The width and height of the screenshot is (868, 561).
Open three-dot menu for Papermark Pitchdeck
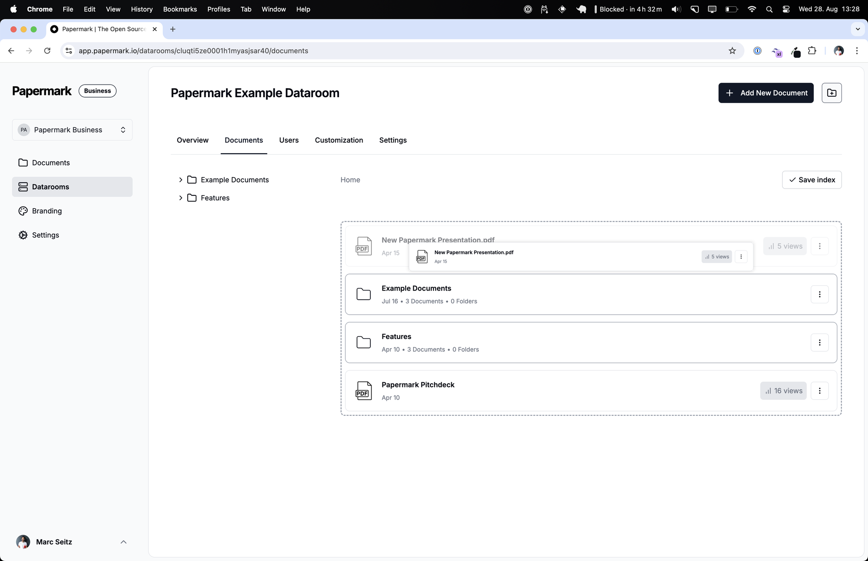819,391
